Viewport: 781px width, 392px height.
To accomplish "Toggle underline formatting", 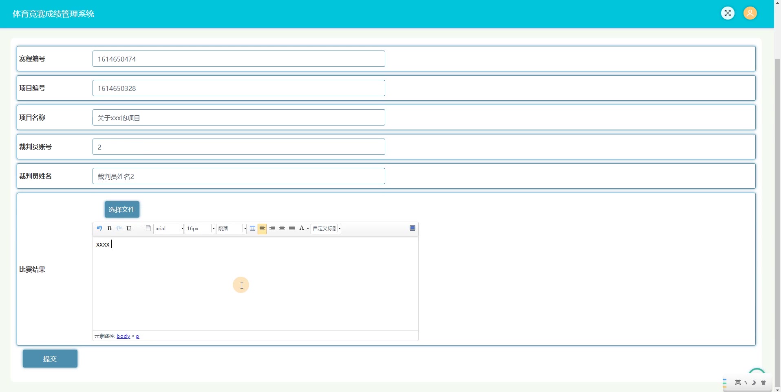I will point(129,228).
